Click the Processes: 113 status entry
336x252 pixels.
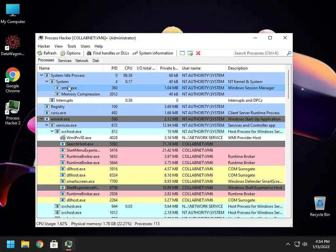(147, 224)
